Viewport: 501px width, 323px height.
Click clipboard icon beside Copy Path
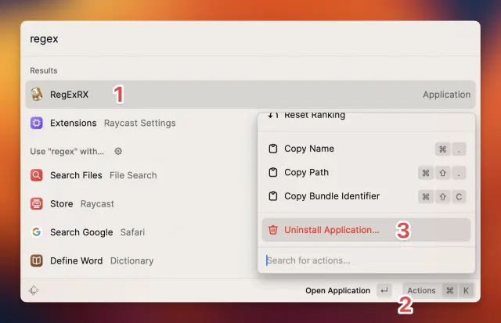point(273,172)
